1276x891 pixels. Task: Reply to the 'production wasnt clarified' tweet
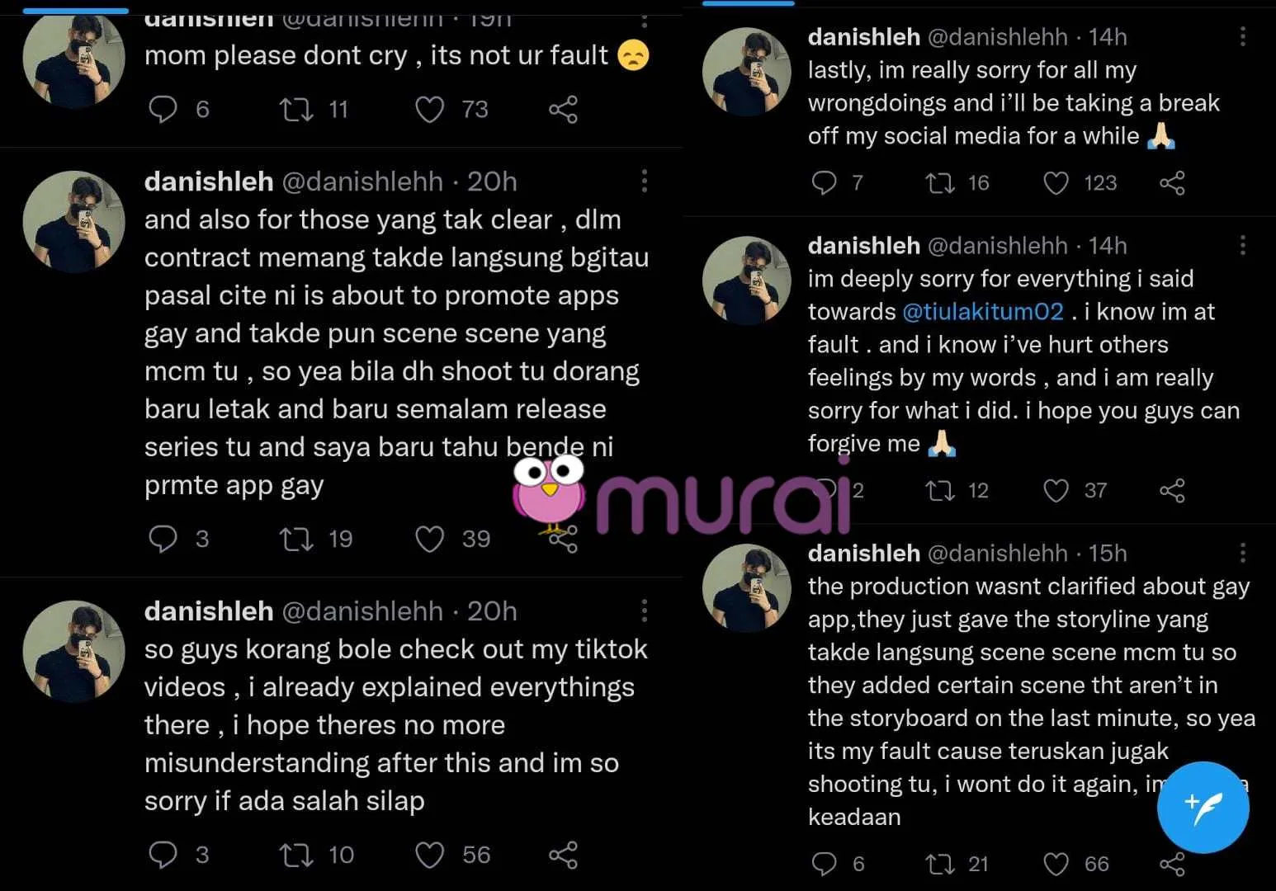(824, 864)
